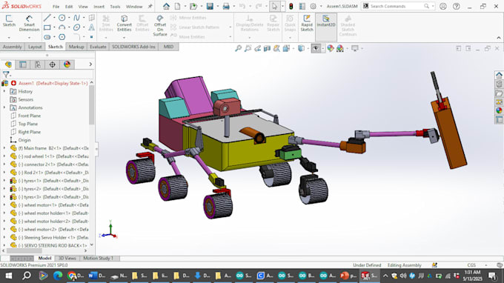Select the Straight Slot tool
The image size is (504, 283).
point(47,37)
